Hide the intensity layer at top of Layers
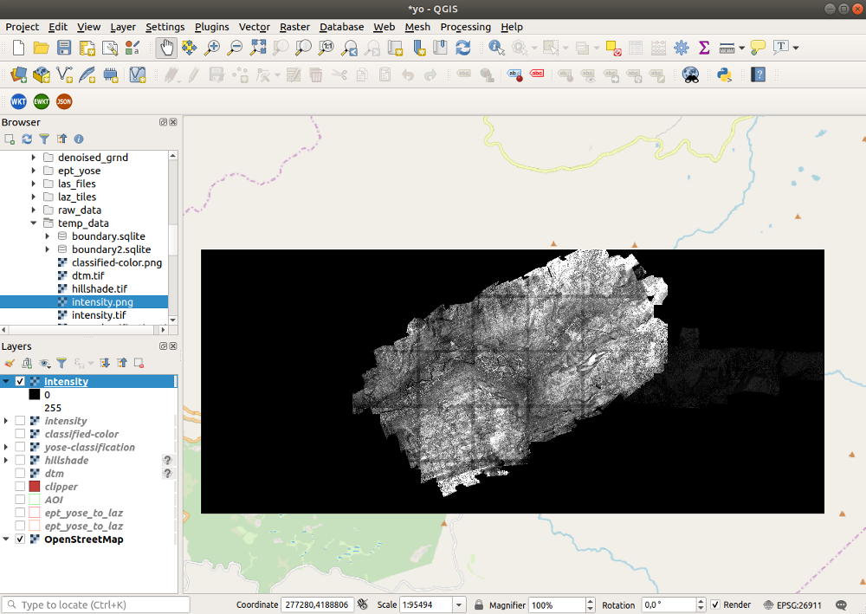Viewport: 866px width, 614px height. (x=20, y=381)
